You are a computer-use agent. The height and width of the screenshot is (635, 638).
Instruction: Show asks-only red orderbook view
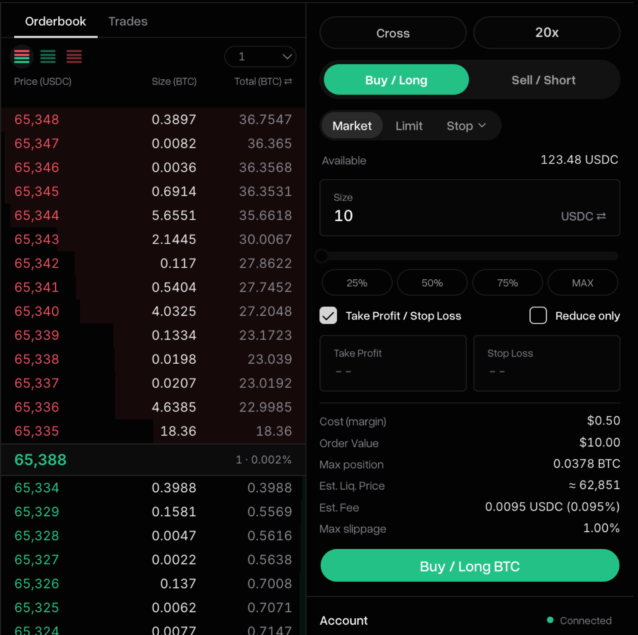pyautogui.click(x=74, y=57)
